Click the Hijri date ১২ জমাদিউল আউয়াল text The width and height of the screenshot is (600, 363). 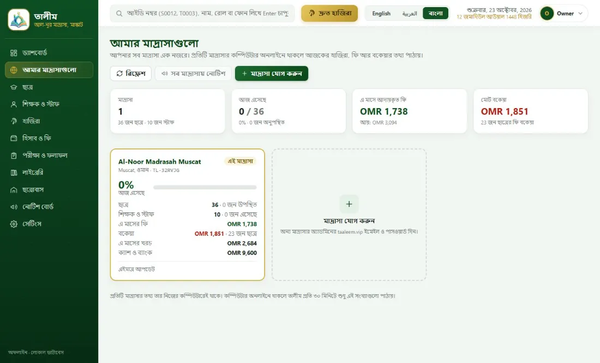point(494,17)
